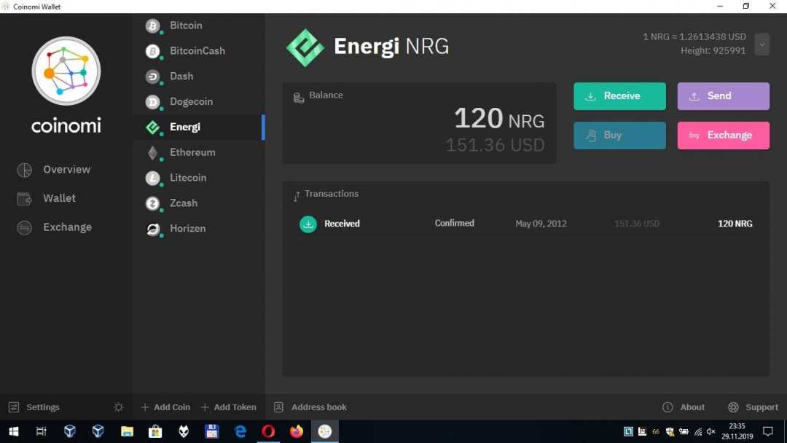Toggle the theme brightness icon near Settings
787x443 pixels.
(118, 407)
